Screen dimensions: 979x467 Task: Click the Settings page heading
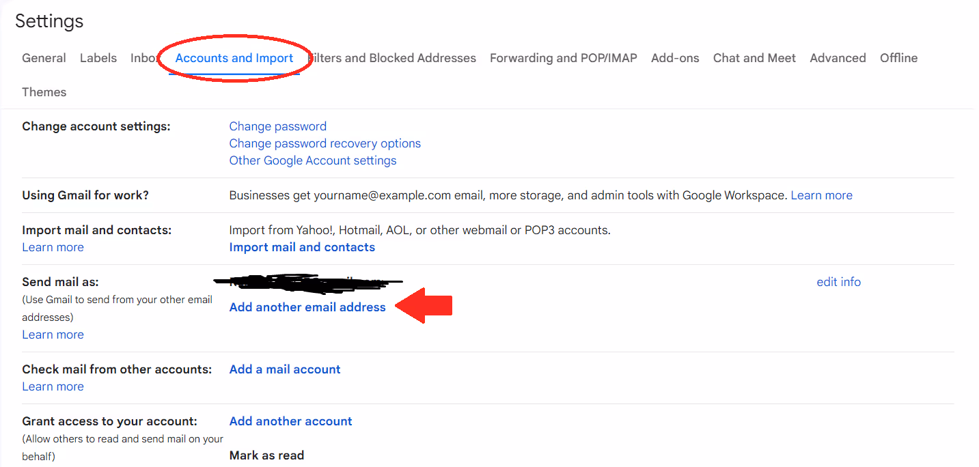pos(49,21)
